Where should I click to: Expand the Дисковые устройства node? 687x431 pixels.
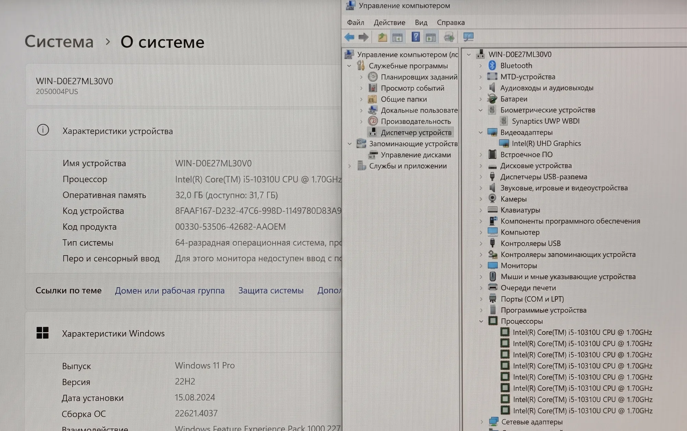(481, 166)
